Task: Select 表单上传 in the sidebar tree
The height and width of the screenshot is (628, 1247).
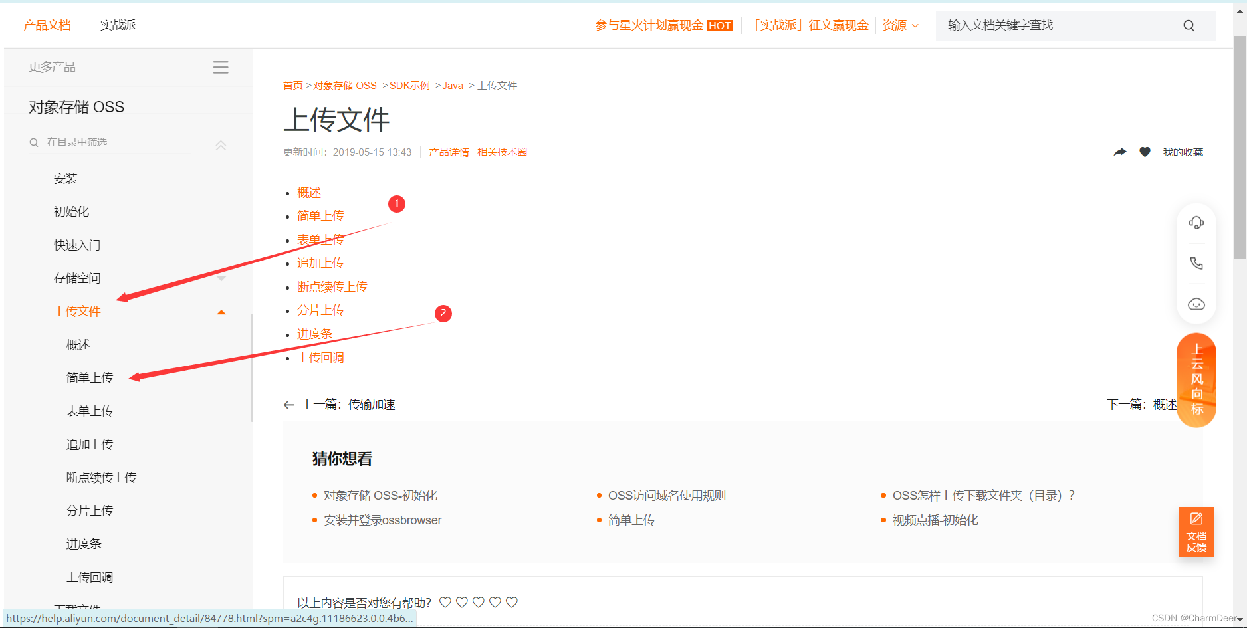Action: coord(90,411)
